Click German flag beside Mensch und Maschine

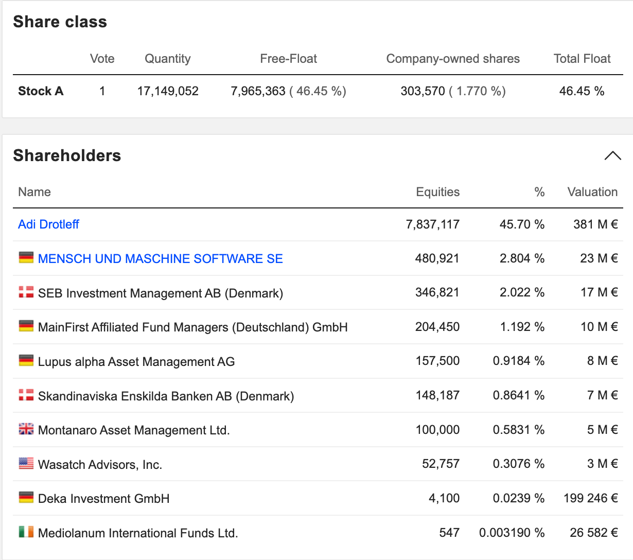click(x=26, y=257)
